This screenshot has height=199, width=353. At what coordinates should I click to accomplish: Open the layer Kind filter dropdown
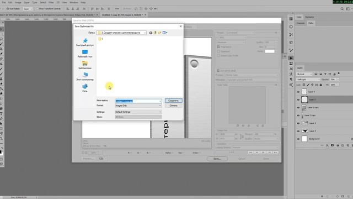tap(304, 74)
